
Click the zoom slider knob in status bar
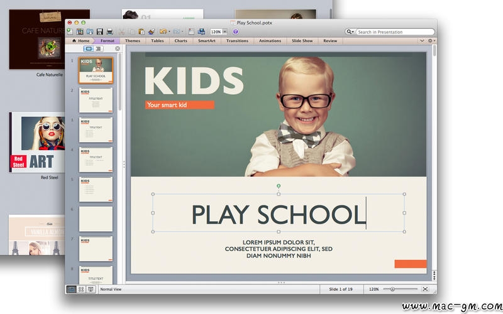click(x=392, y=289)
